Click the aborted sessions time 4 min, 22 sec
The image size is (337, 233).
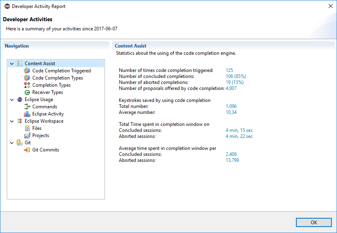[x=239, y=136]
